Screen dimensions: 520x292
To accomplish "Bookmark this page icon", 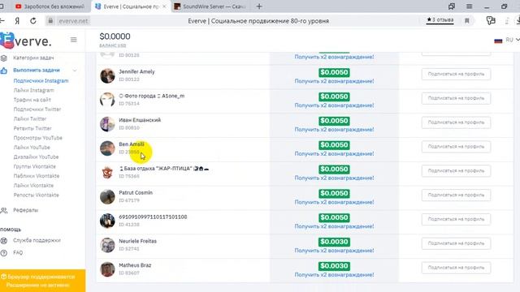I will [x=467, y=21].
